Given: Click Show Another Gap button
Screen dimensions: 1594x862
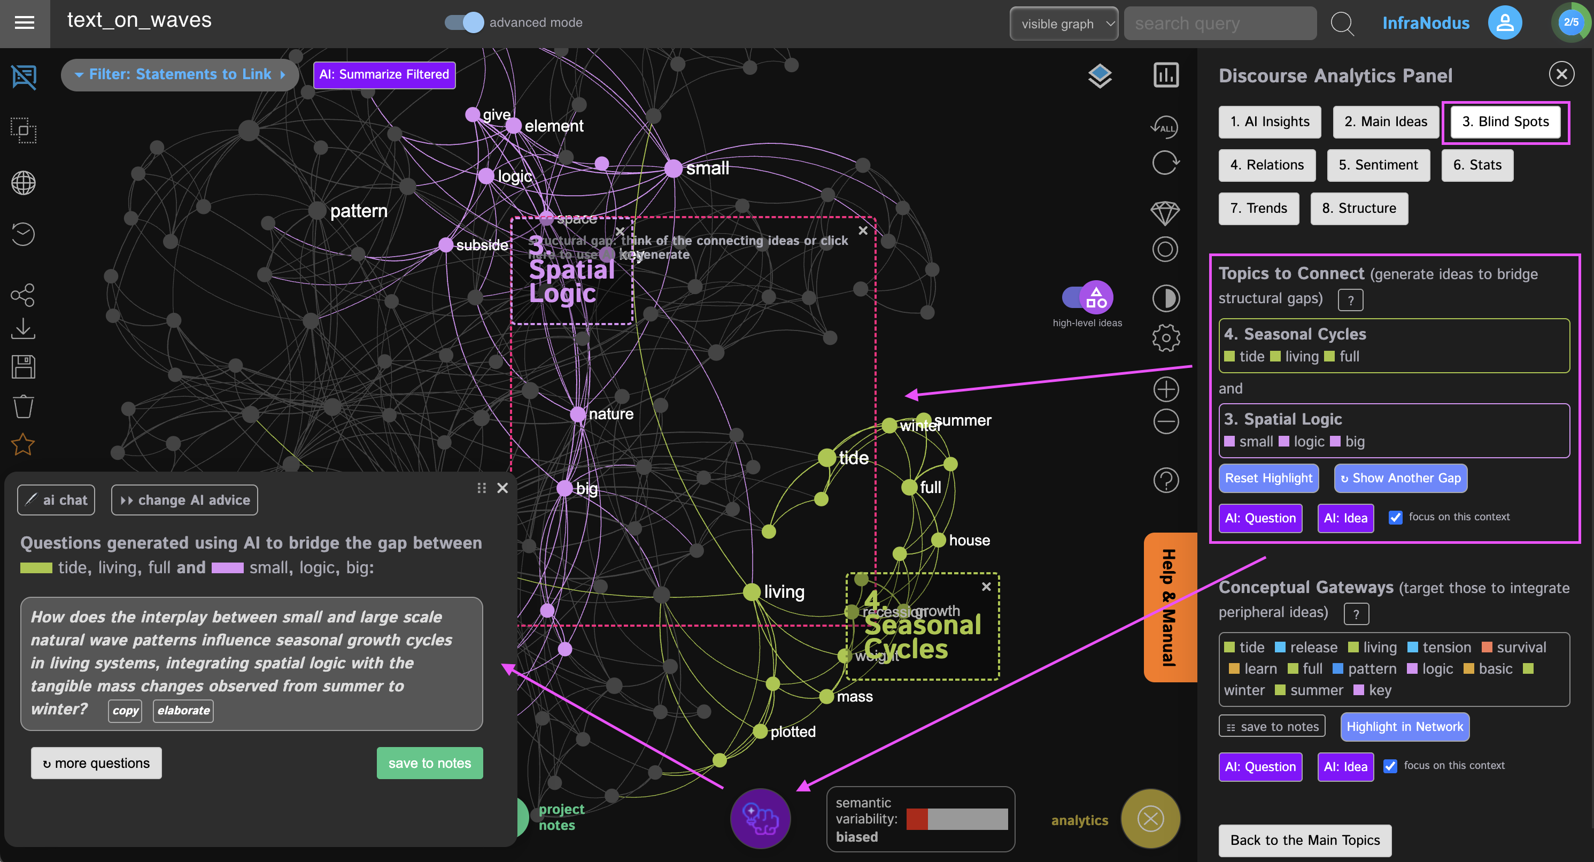Looking at the screenshot, I should 1400,479.
